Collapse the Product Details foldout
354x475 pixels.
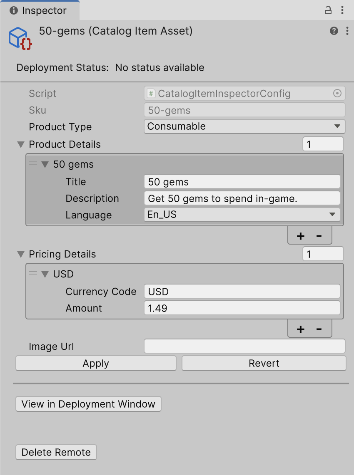[21, 144]
